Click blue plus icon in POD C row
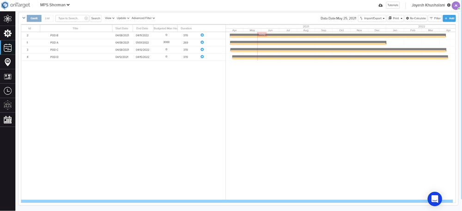The image size is (462, 211). (202, 49)
